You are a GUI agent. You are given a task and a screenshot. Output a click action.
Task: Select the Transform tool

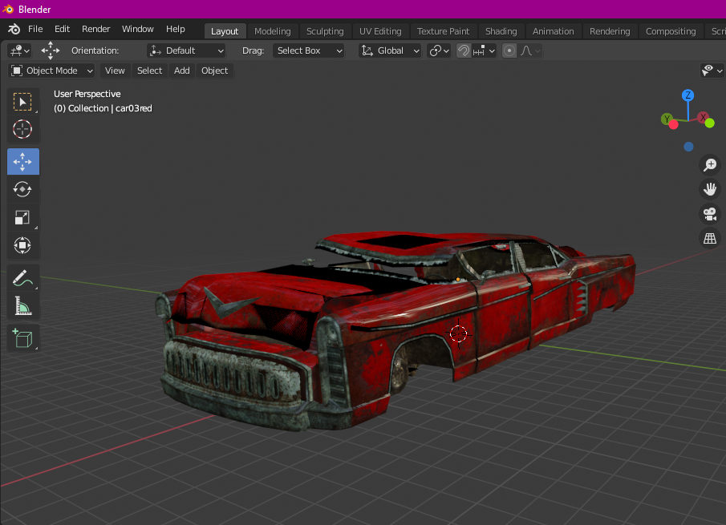point(22,245)
